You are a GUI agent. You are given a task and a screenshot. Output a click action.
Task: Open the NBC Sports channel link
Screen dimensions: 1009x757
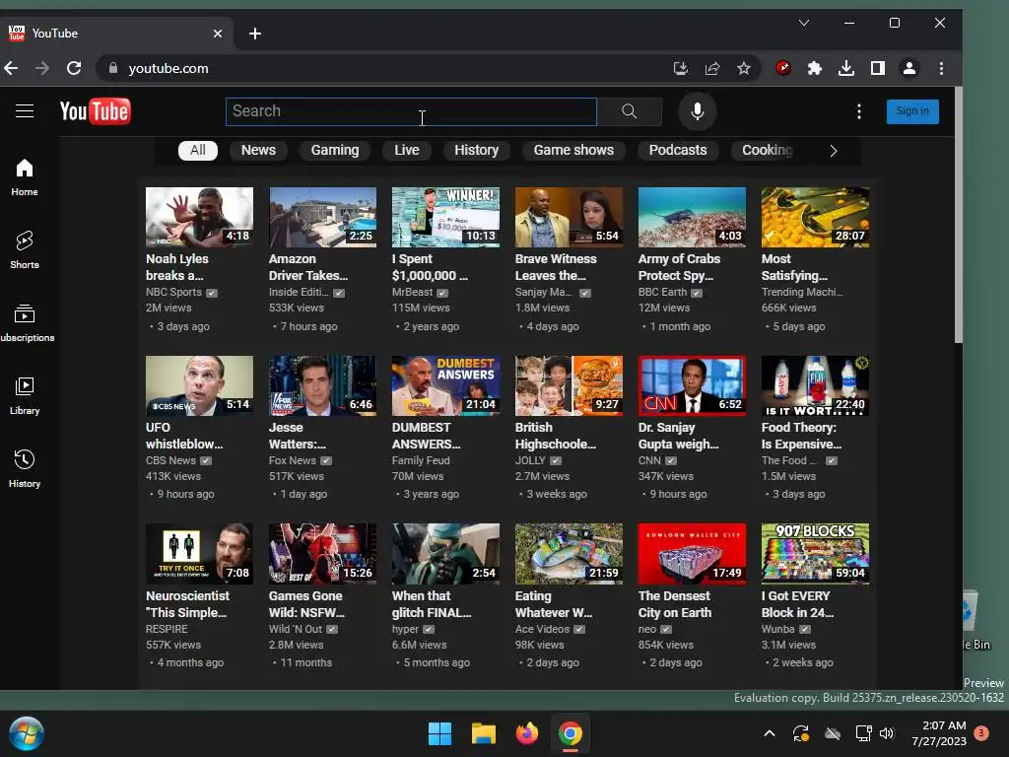[173, 292]
